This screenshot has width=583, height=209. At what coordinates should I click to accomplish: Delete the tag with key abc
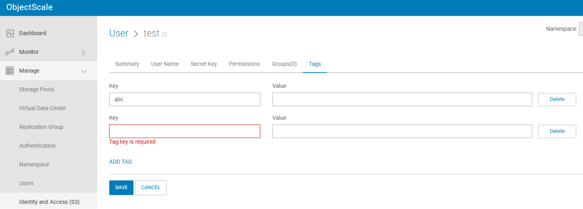(557, 99)
